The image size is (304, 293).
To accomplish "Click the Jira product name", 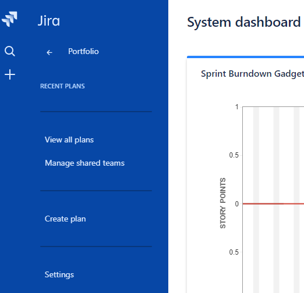I will (x=49, y=21).
